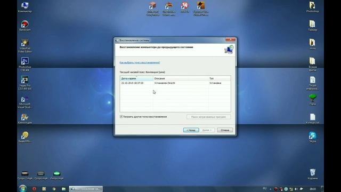Viewport: 341px width, 192px height.
Task: Sort by Тип column header
Action: pos(220,78)
